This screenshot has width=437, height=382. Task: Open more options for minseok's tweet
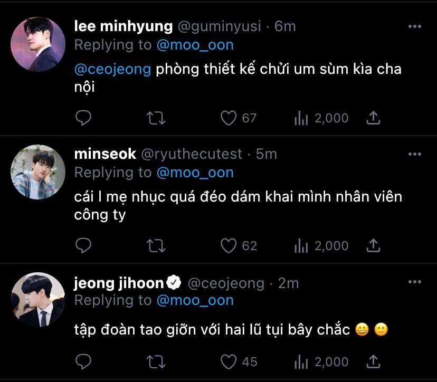point(415,154)
